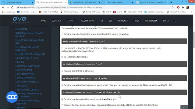This screenshot has height=109, width=195.
Task: Open the Cisco vWAAS link
Action: (22, 86)
